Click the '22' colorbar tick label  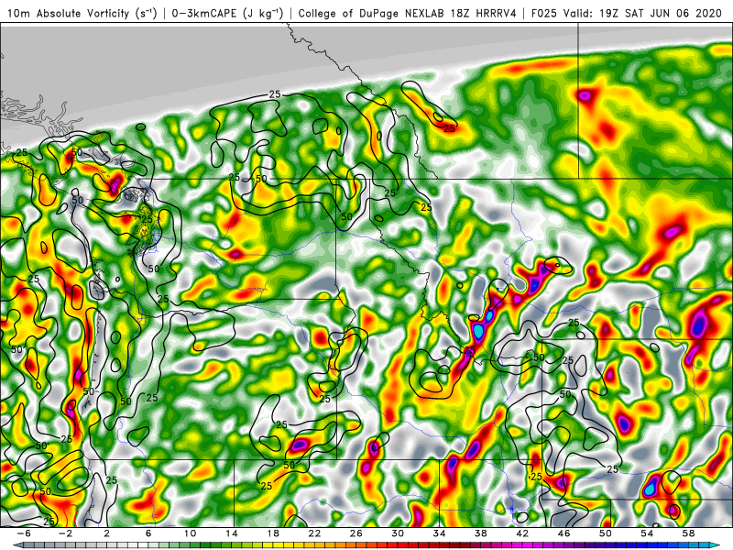[x=314, y=533]
